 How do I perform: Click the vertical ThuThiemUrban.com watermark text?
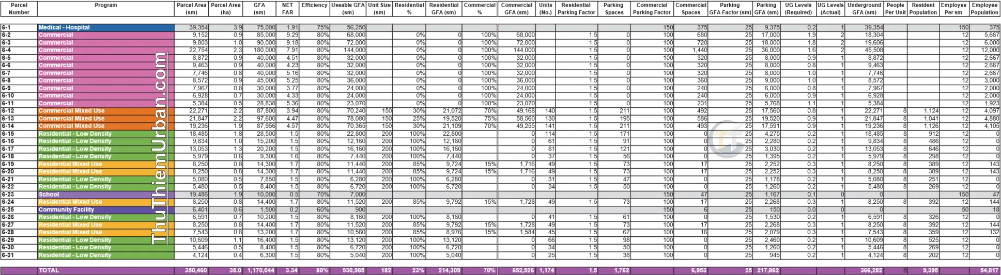point(160,148)
